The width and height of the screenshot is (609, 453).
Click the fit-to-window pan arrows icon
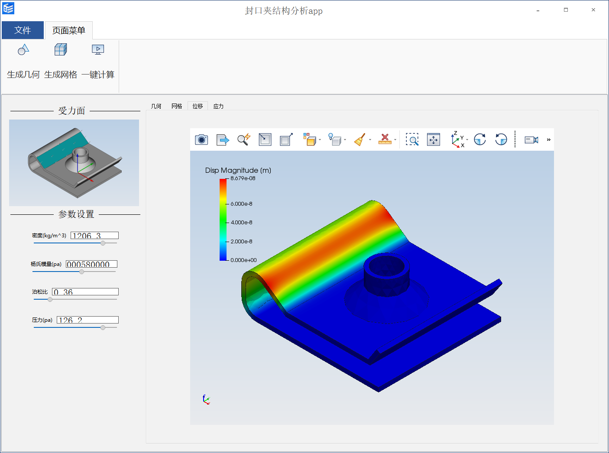(x=433, y=139)
